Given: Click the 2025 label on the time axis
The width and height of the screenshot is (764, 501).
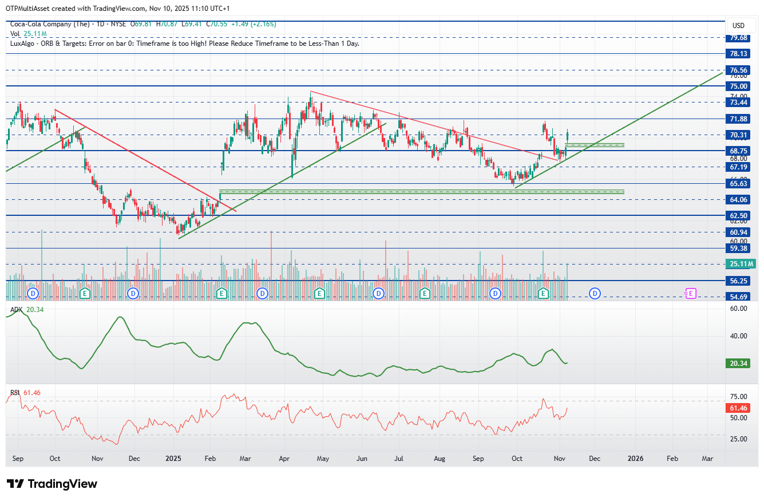Looking at the screenshot, I should 173,459.
